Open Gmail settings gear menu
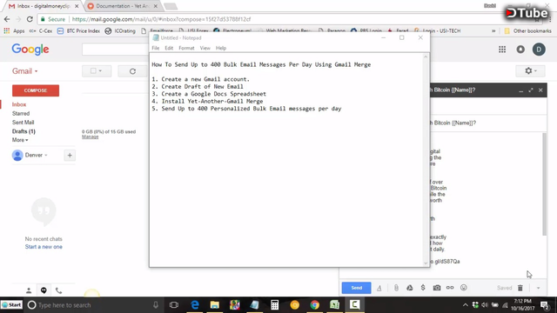The width and height of the screenshot is (557, 313). [x=530, y=71]
